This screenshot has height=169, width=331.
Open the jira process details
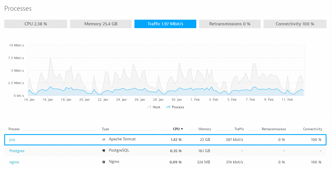point(12,139)
